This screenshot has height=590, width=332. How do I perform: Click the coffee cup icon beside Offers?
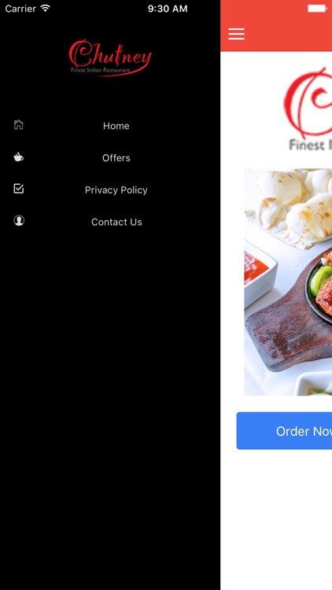click(x=18, y=157)
